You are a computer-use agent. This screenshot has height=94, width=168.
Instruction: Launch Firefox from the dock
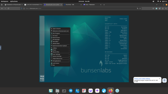[111, 91]
